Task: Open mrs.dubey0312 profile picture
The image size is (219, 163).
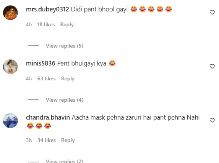Action: point(10,13)
